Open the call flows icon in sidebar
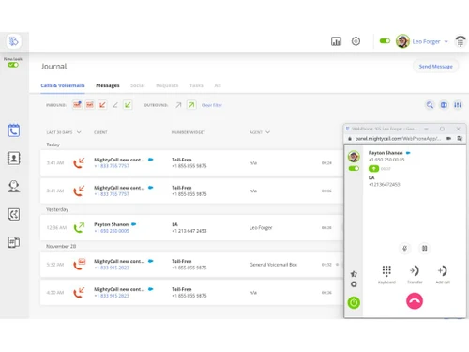The height and width of the screenshot is (352, 469). pos(14,214)
